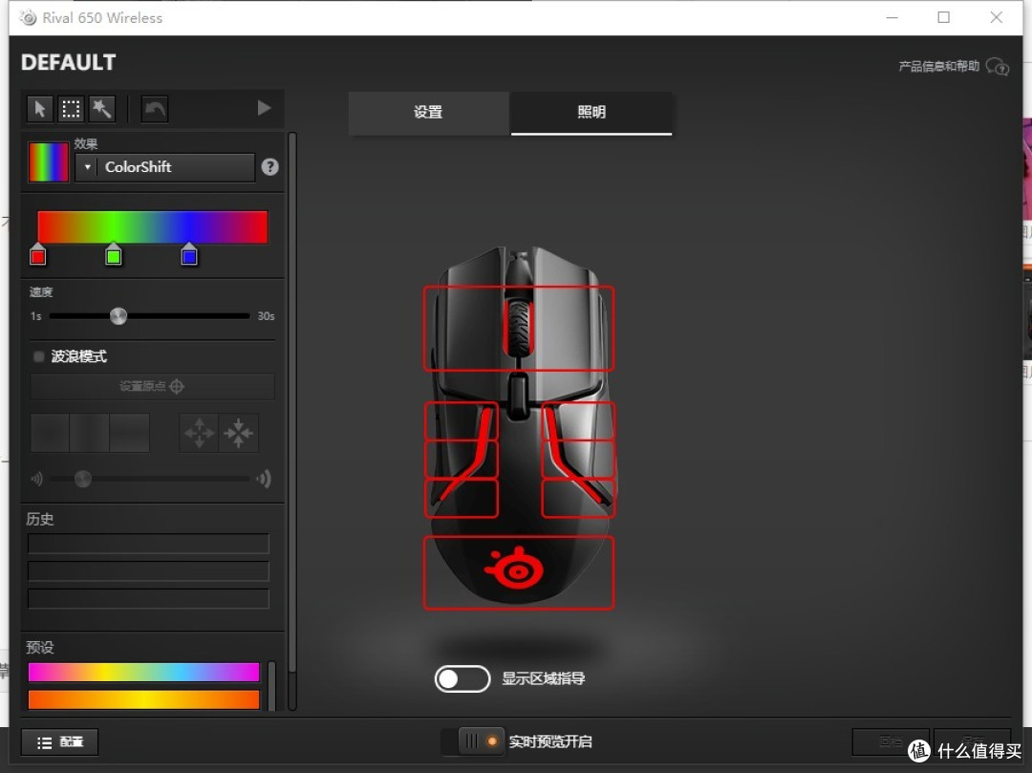This screenshot has width=1032, height=773.
Task: Maximize the Rival 650 Wireless window
Action: [x=944, y=18]
